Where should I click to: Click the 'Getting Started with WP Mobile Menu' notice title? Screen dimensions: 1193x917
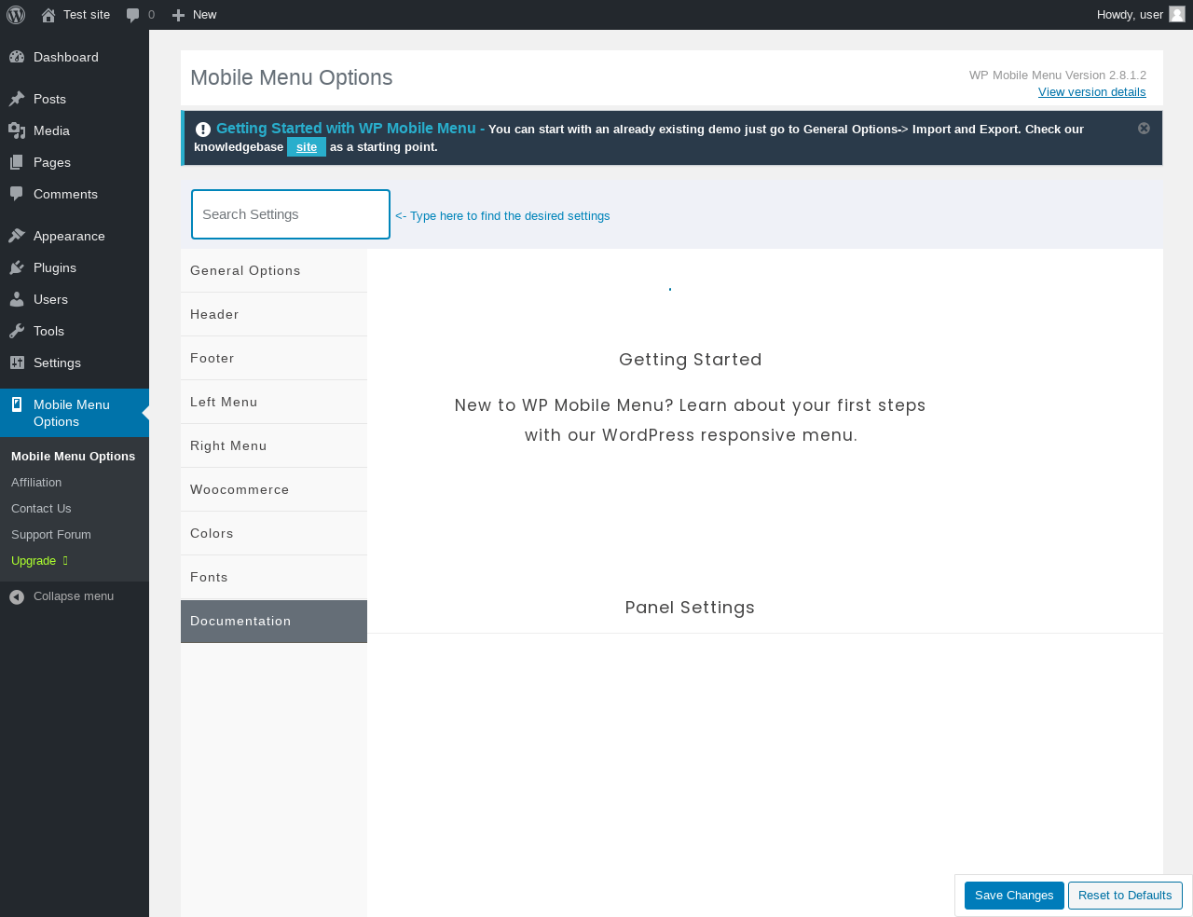tap(346, 129)
